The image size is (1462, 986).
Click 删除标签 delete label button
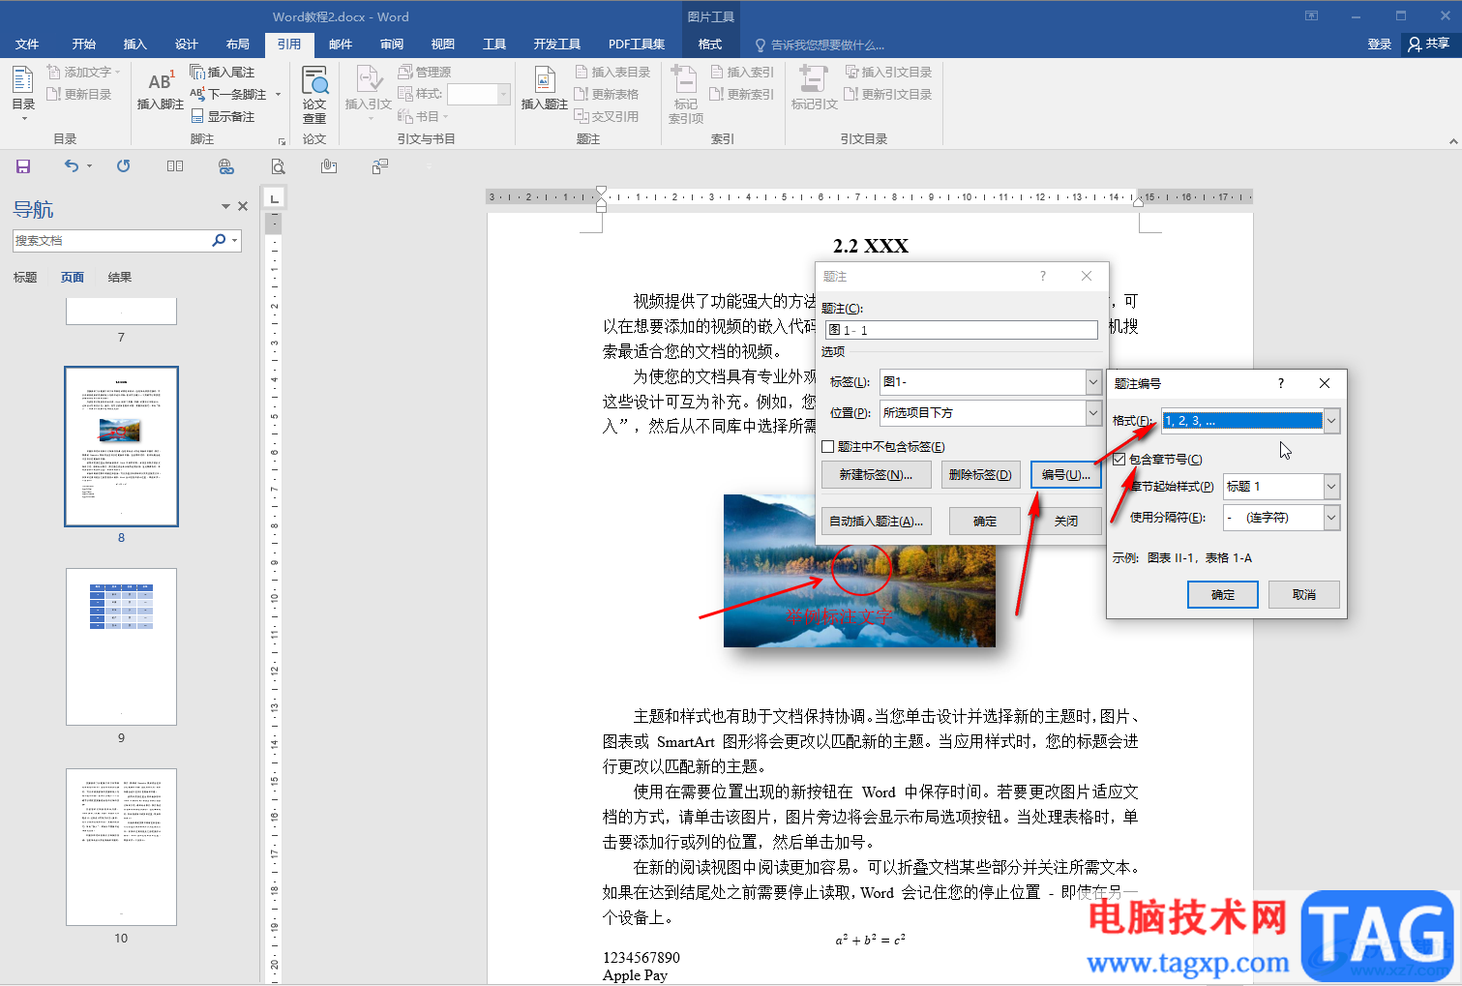tap(980, 475)
